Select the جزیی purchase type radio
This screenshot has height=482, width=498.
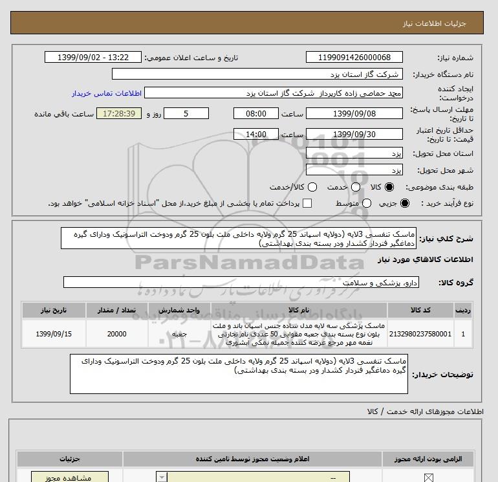[x=405, y=203]
